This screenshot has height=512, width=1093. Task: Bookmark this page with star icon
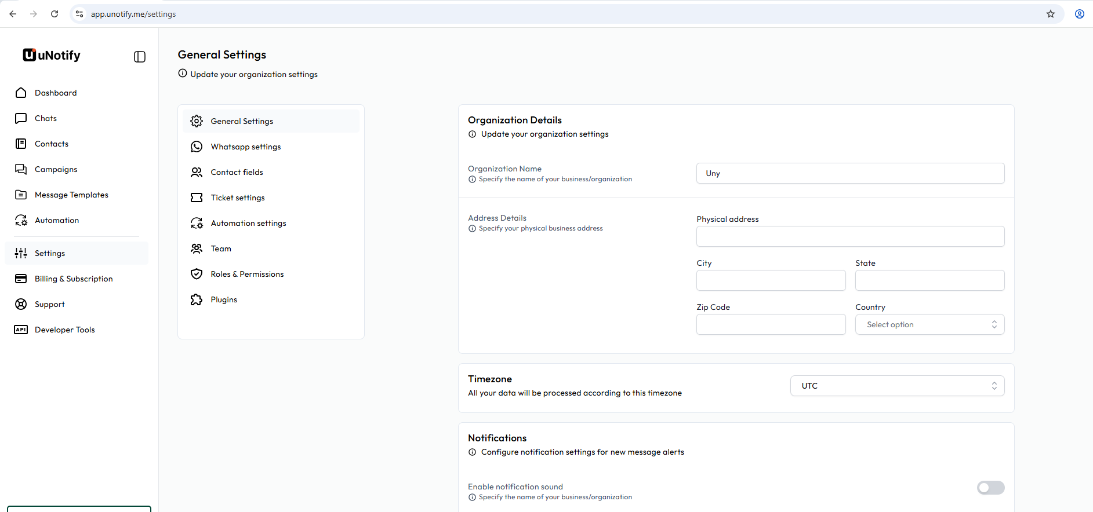click(x=1051, y=14)
